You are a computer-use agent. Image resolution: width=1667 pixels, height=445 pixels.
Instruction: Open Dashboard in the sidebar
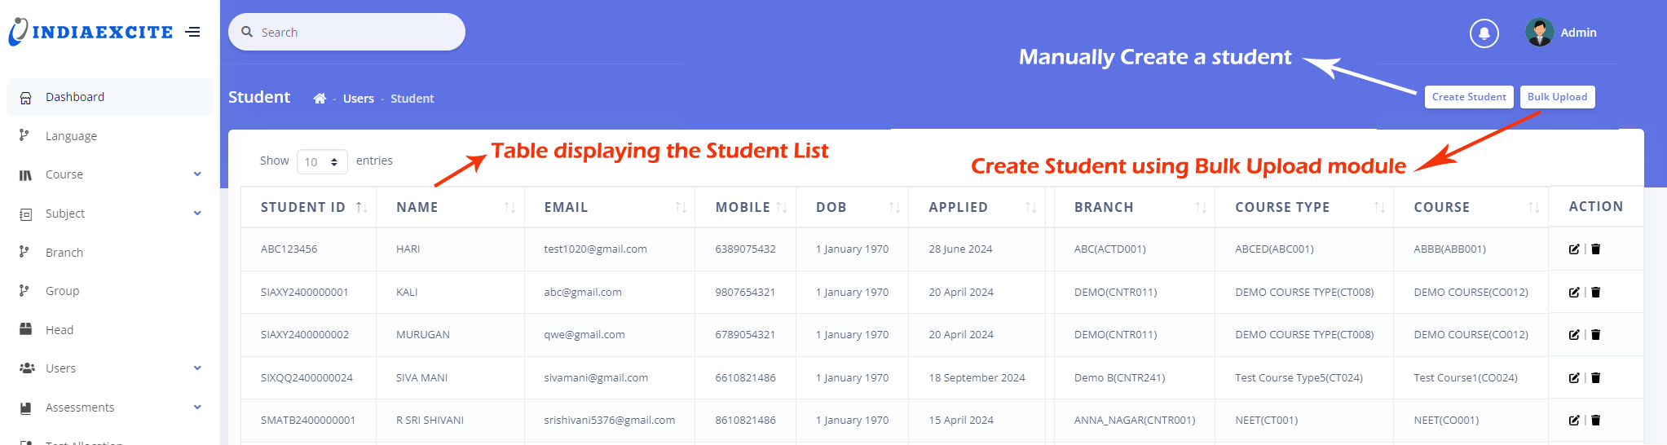click(x=75, y=97)
